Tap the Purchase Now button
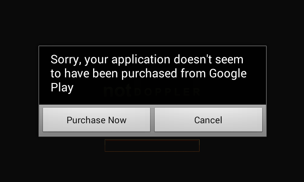 point(97,120)
